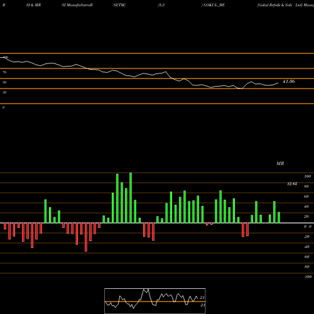Click the GOKUL_BE symbol text in header
Screen dimensions: 314x314
tap(214, 5)
